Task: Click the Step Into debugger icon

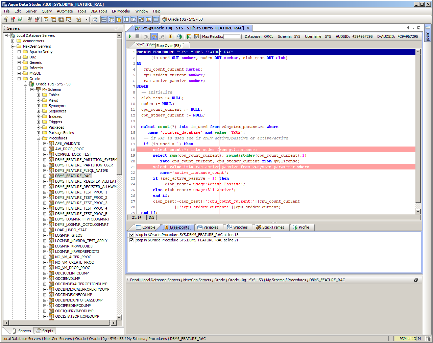Action: click(146, 36)
